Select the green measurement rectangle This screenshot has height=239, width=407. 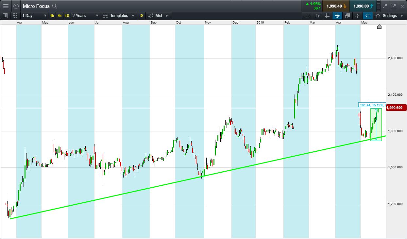376,124
